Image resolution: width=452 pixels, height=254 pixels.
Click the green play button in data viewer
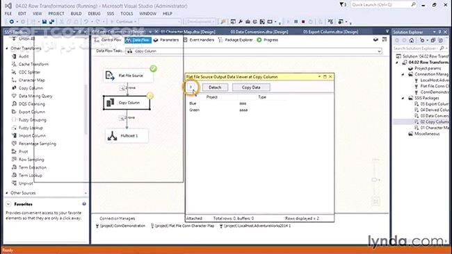pos(191,87)
